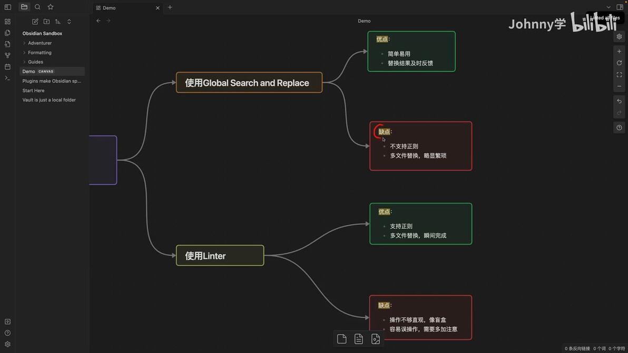The width and height of the screenshot is (628, 353).
Task: Click the backlinks count in status bar
Action: [577, 349]
